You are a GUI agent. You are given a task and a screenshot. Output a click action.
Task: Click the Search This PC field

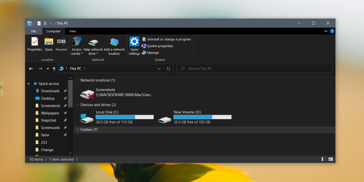click(x=254, y=69)
